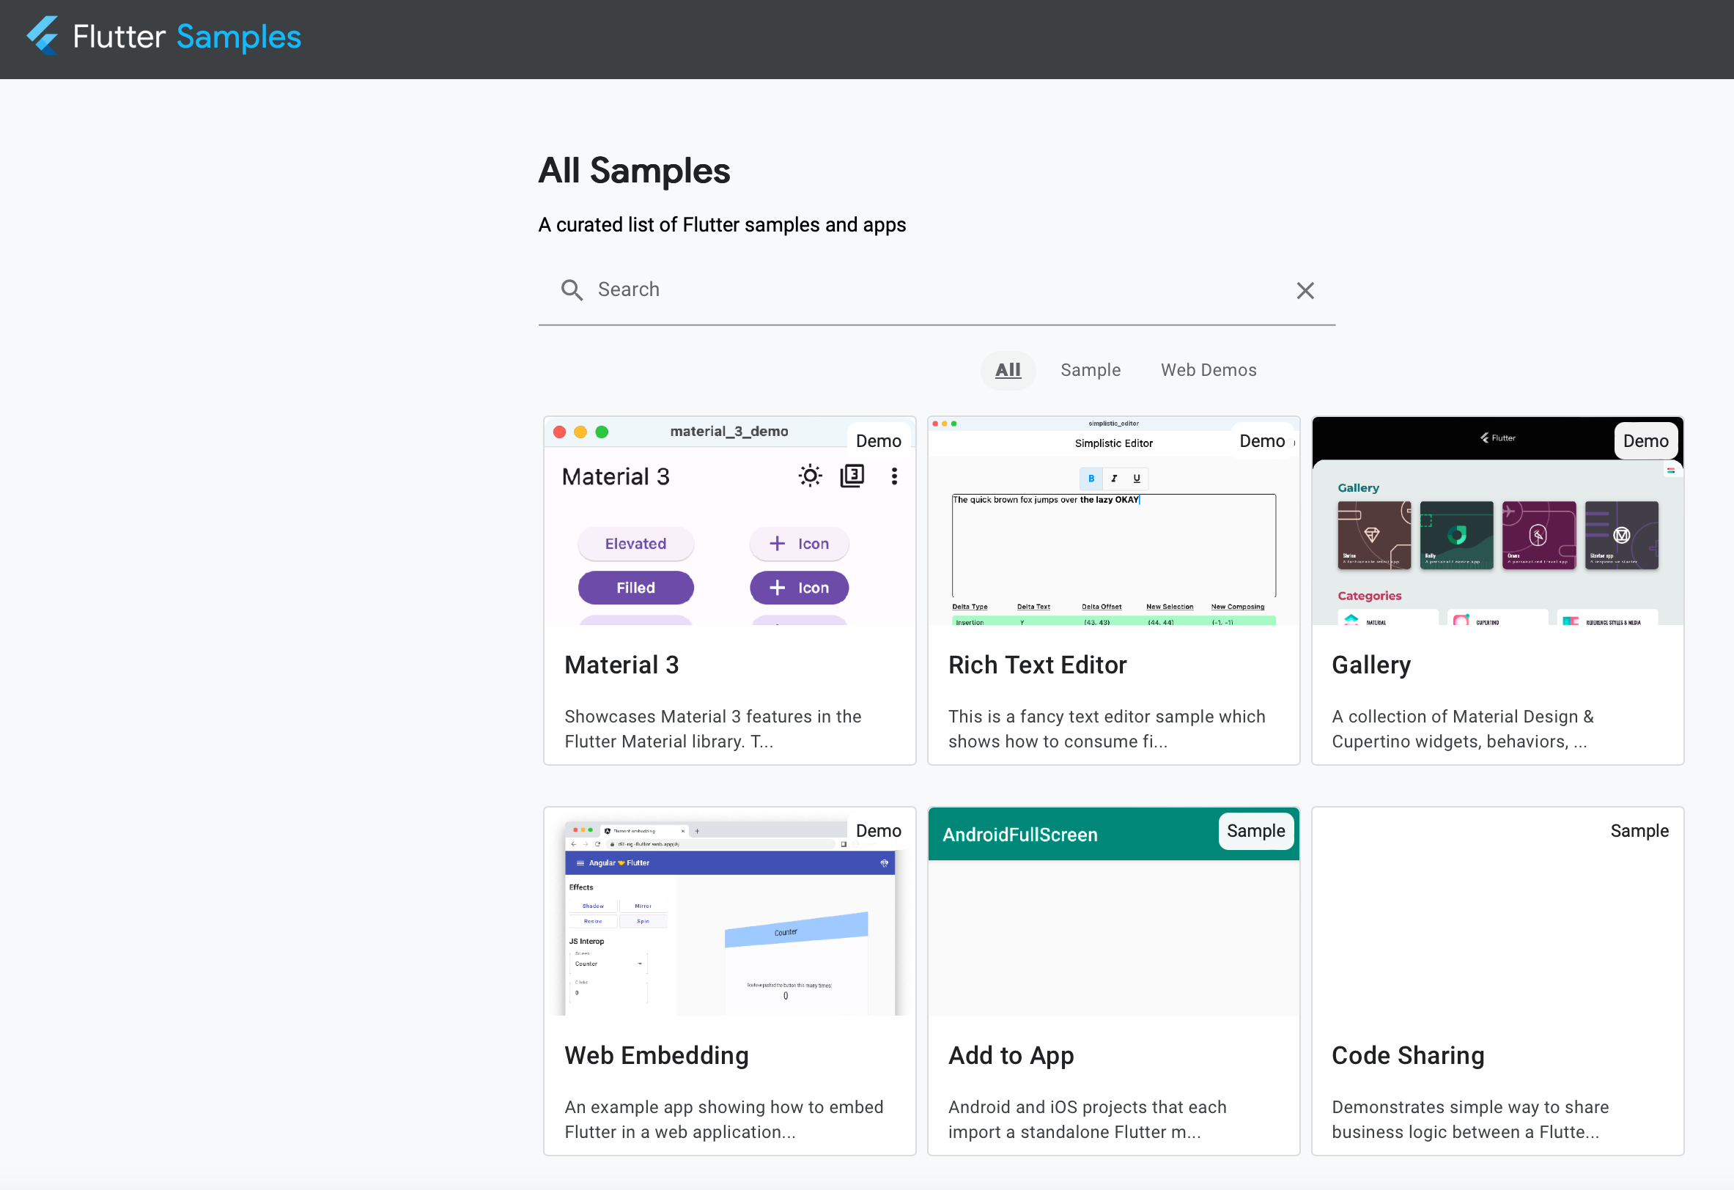Open the Counter dropdown in Web Embedding preview

coord(608,964)
